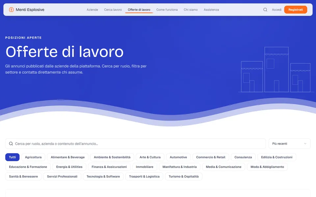Open search via the header magnifier icon
This screenshot has width=316, height=197.
265,10
